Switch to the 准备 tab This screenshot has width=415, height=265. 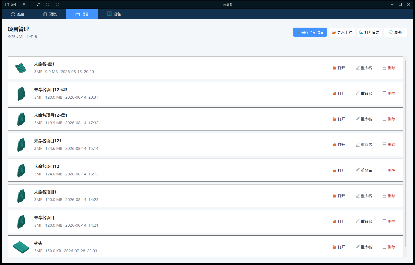point(18,14)
